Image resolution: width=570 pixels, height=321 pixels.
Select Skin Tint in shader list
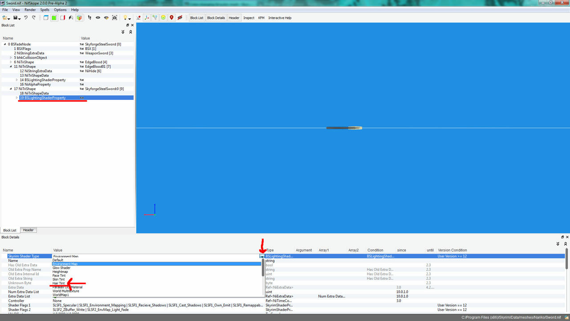click(x=59, y=280)
